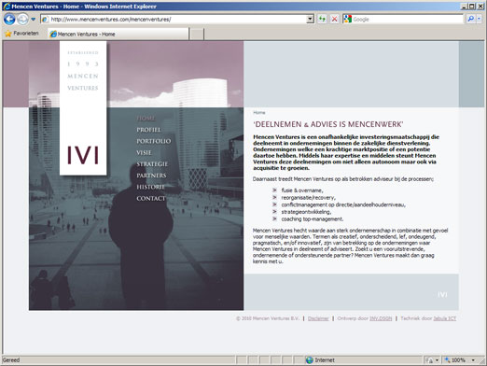This screenshot has width=487, height=366.
Task: Open the CONTACT menu item
Action: click(151, 199)
